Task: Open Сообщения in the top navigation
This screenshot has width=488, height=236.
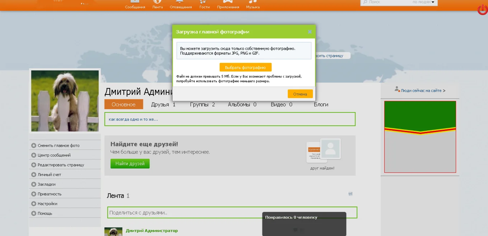Action: point(135,5)
